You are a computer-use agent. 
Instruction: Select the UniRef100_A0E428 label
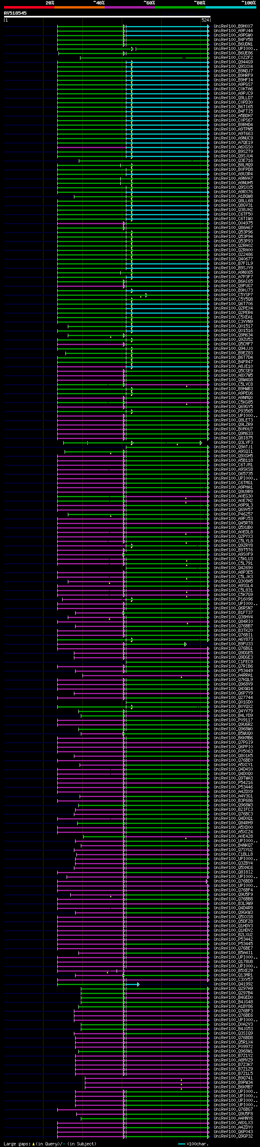(233, 836)
